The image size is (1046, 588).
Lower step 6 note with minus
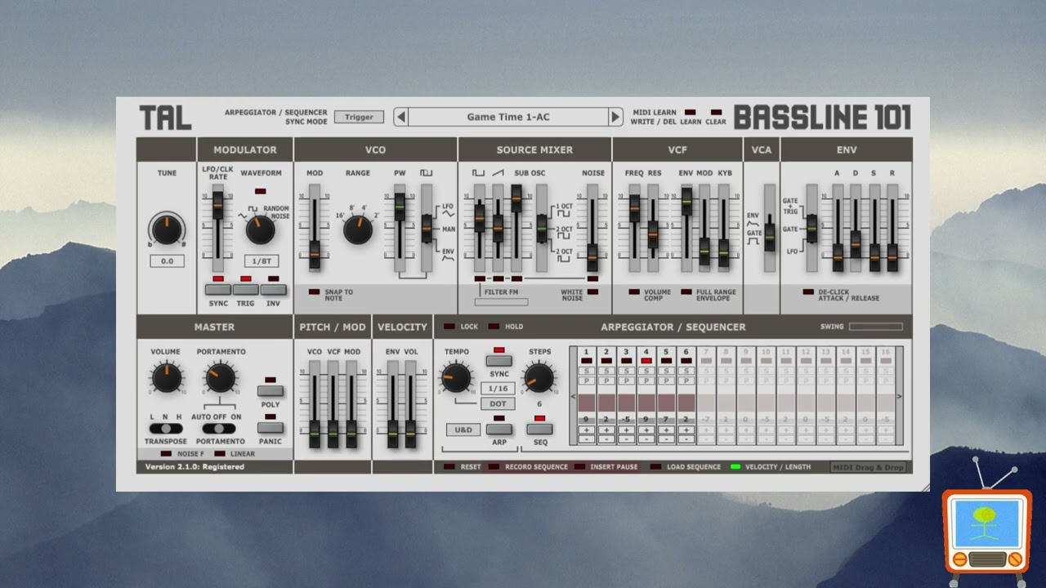(686, 439)
